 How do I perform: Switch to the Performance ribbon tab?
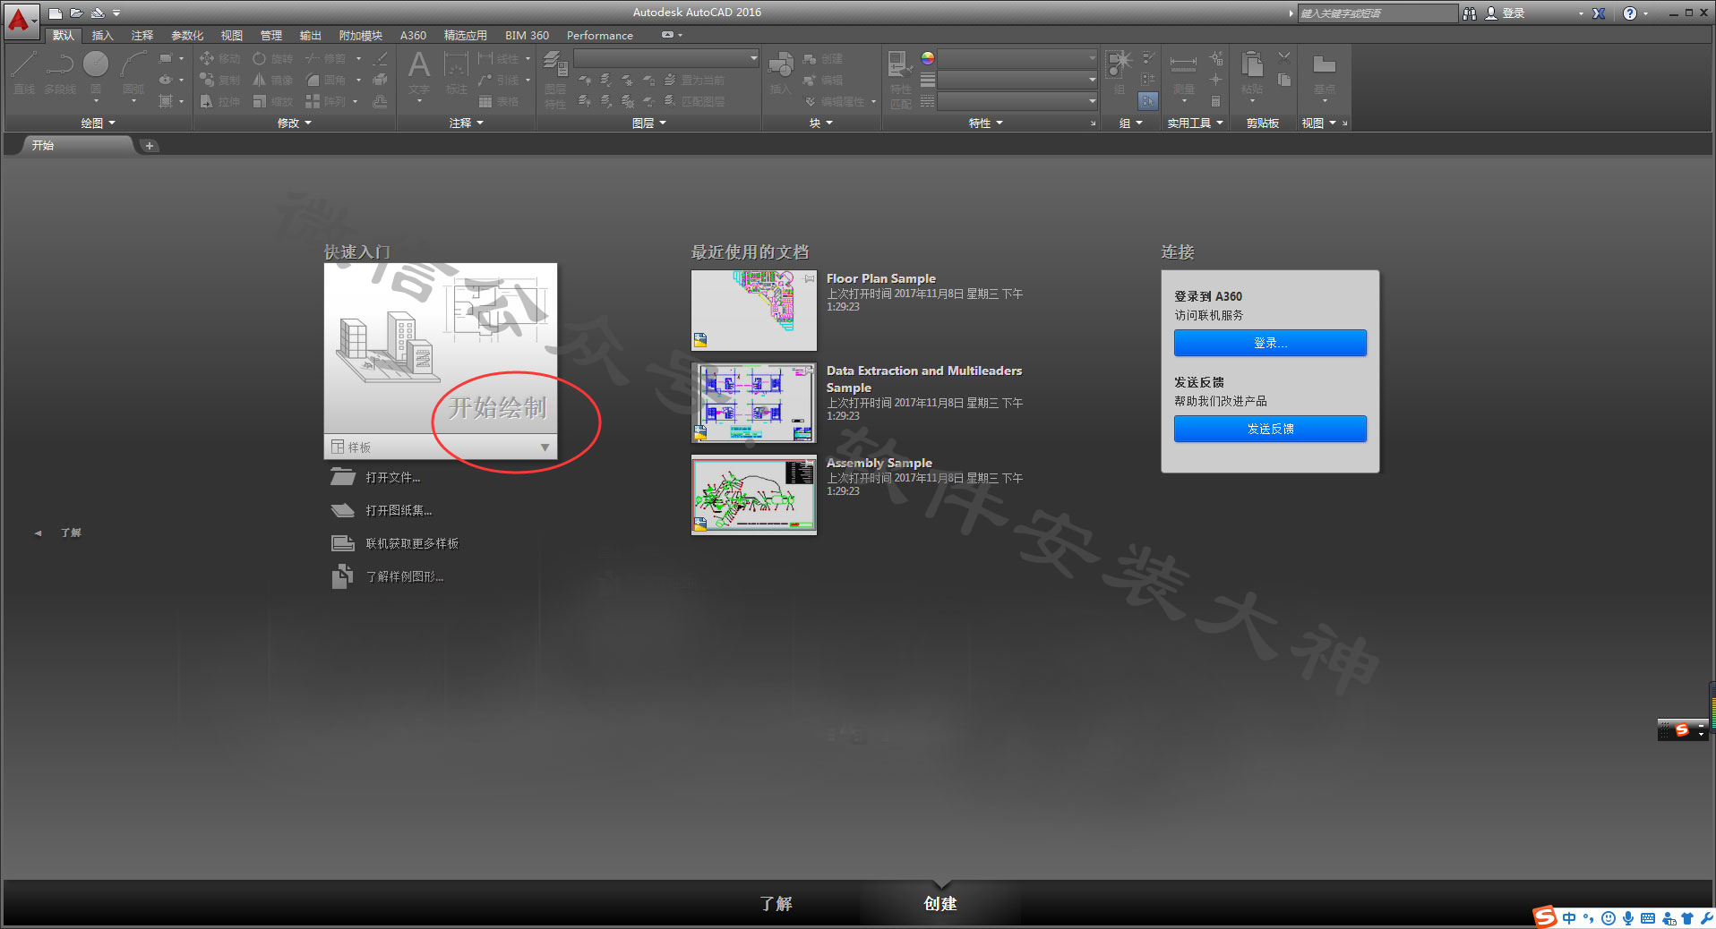pos(599,36)
